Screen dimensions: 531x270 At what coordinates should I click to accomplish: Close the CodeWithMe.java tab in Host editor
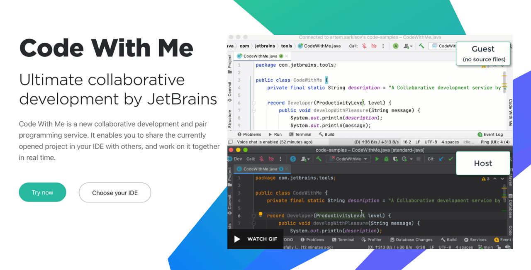[286, 169]
